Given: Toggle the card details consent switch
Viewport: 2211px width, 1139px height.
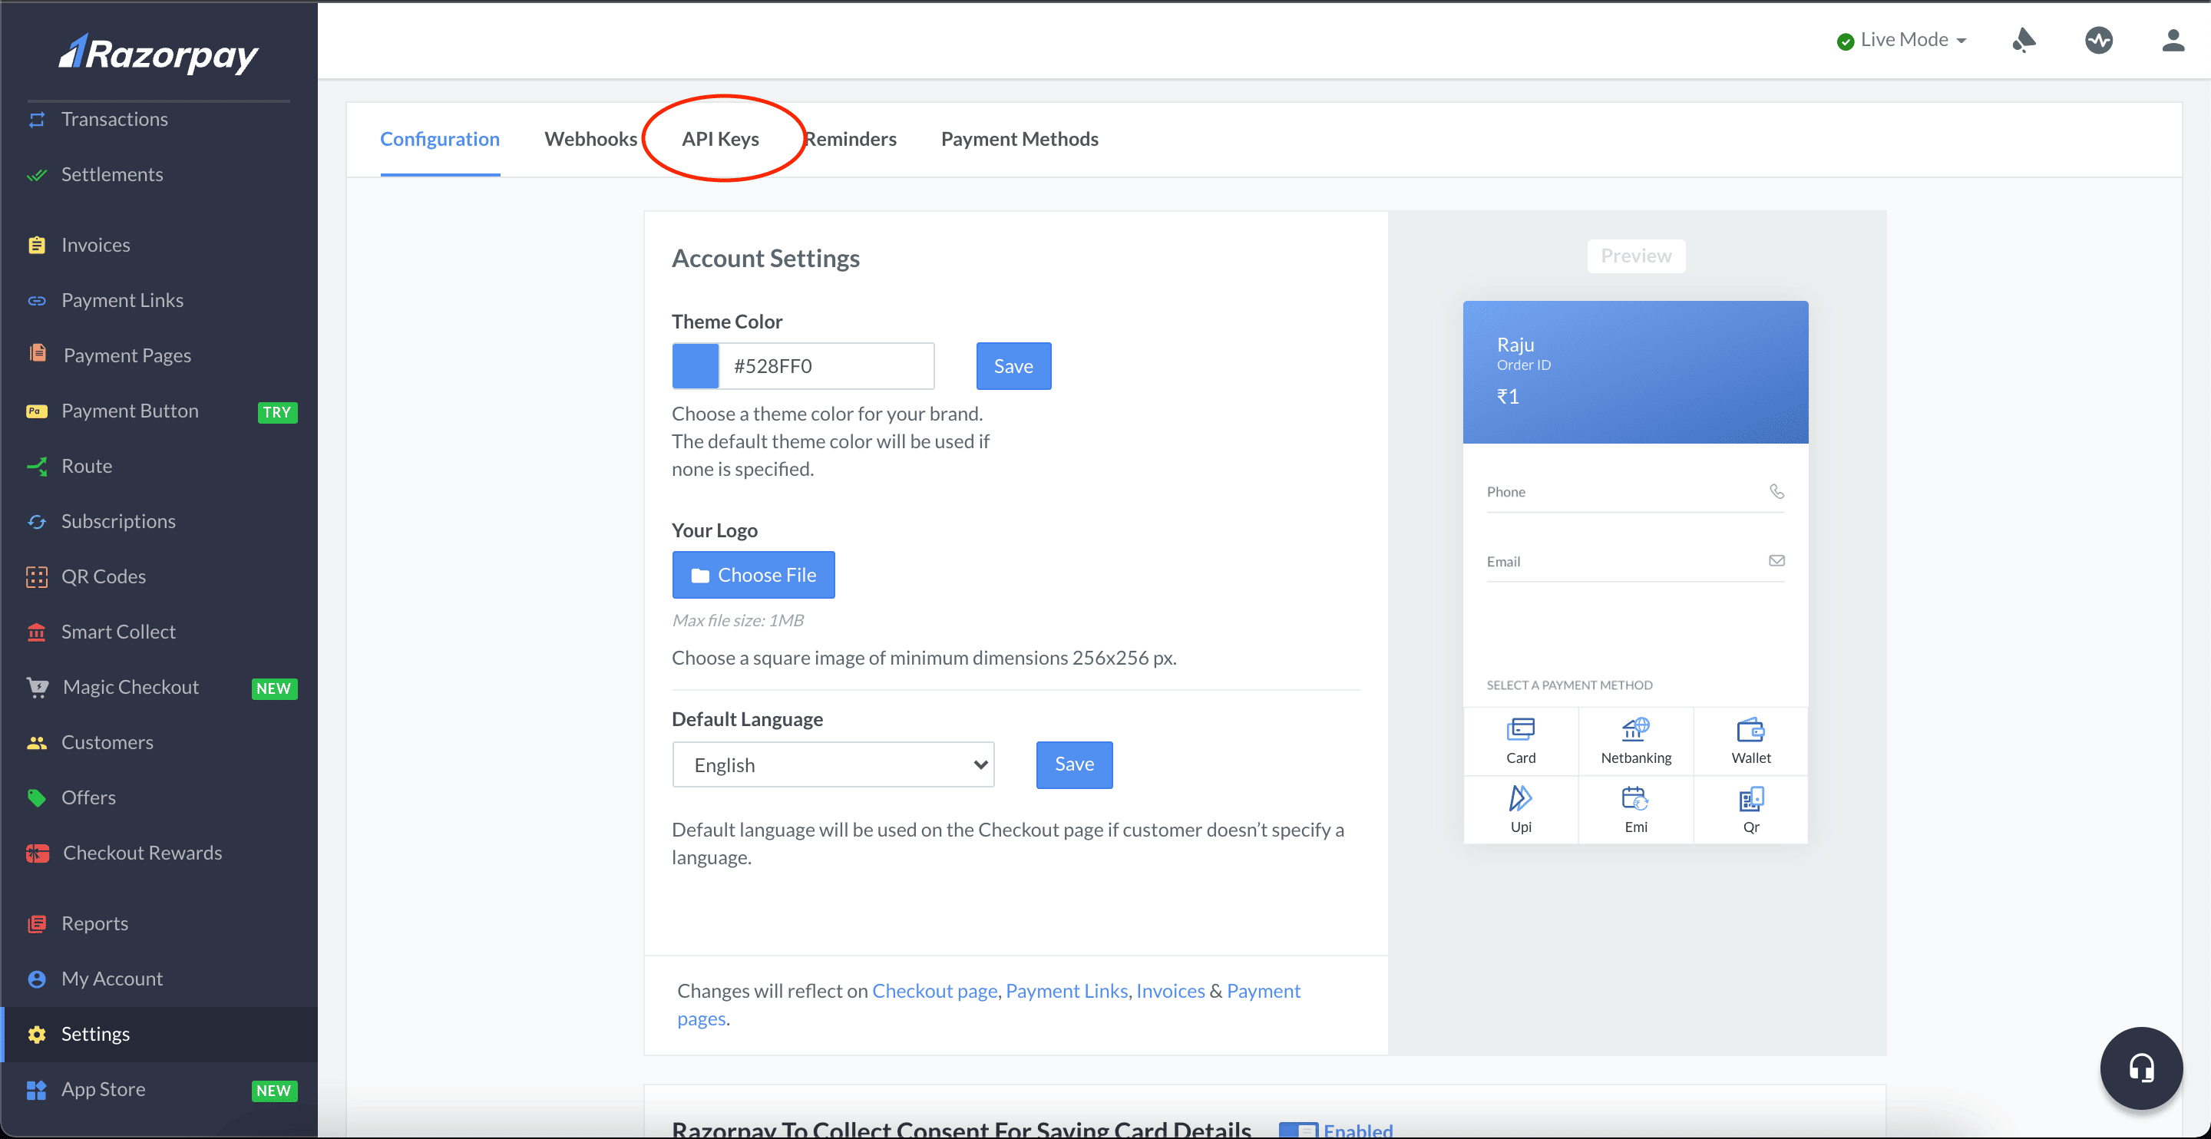Looking at the screenshot, I should (1297, 1131).
